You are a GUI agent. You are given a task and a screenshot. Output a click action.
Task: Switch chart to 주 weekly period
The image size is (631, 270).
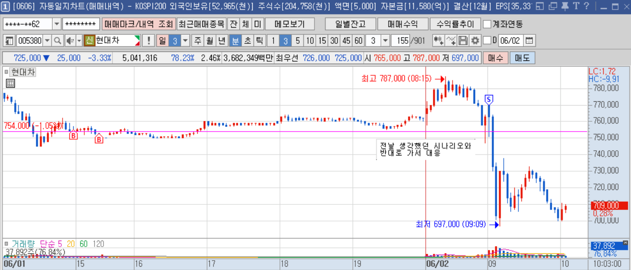(x=198, y=41)
